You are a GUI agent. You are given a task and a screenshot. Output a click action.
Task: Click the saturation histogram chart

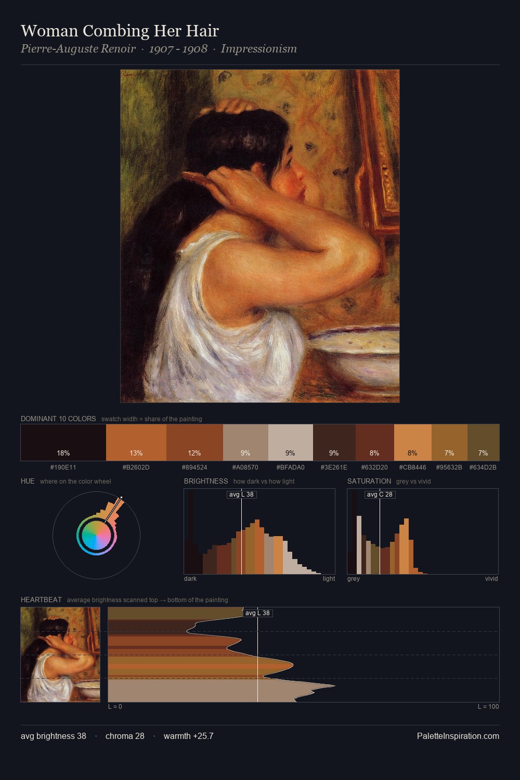coord(423,531)
